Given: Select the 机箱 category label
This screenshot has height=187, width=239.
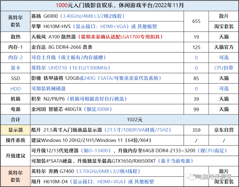Looking at the screenshot, I should pos(15,99).
